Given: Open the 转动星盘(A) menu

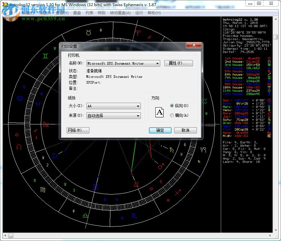Looking at the screenshot, I should click(x=120, y=13).
